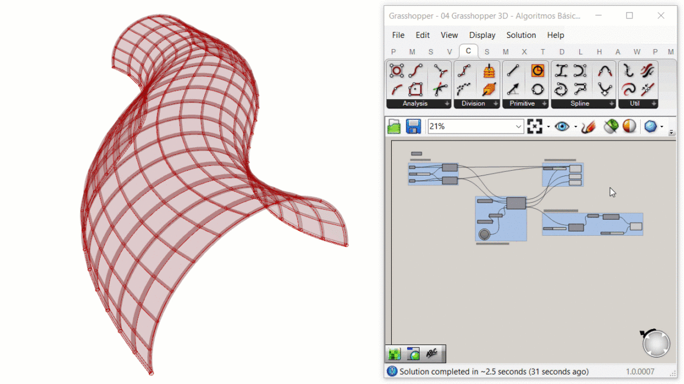The image size is (684, 384).
Task: Pick the Circle component in the Primitive panel
Action: pos(537,89)
